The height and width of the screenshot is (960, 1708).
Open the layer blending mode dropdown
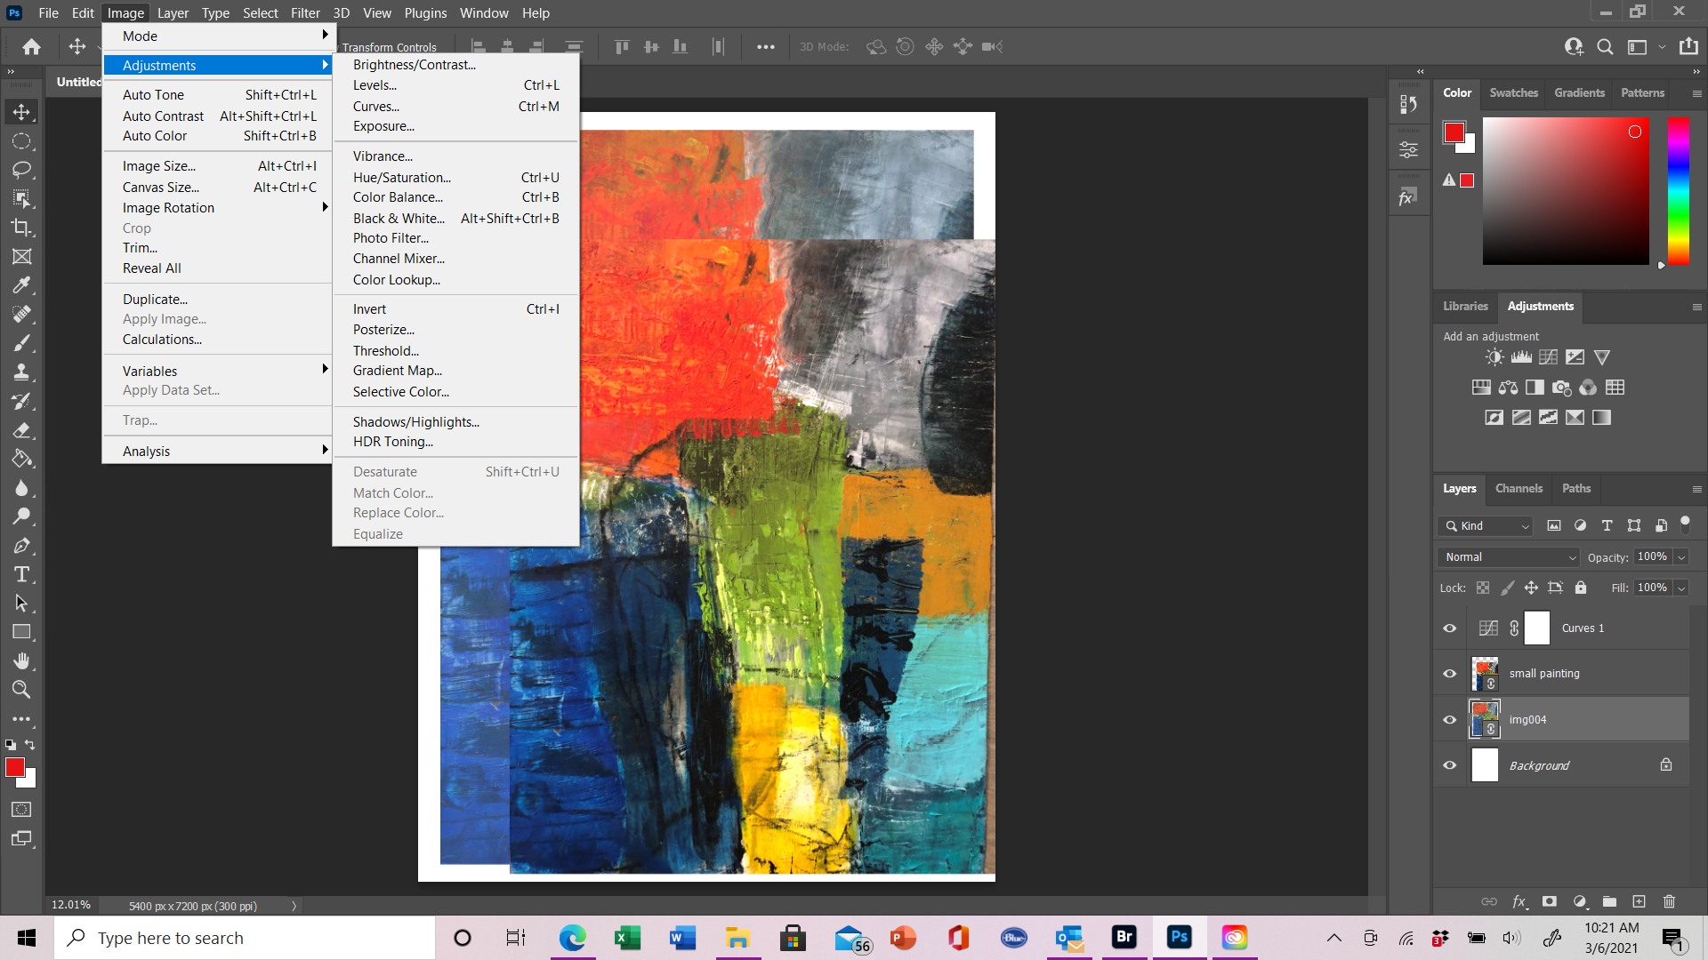pos(1507,556)
